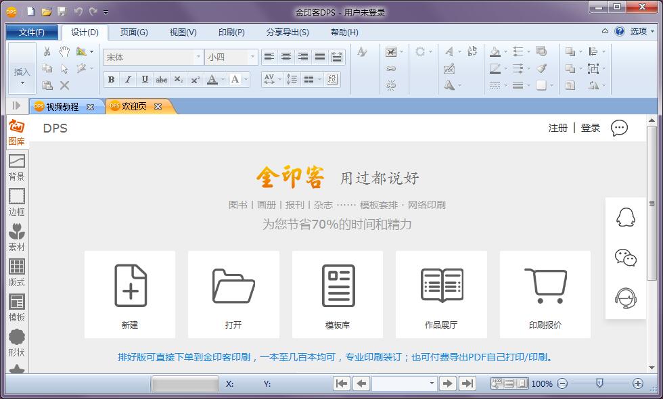Image resolution: width=663 pixels, height=399 pixels.
Task: Click the 素材 materials sidebar icon
Action: (x=16, y=237)
